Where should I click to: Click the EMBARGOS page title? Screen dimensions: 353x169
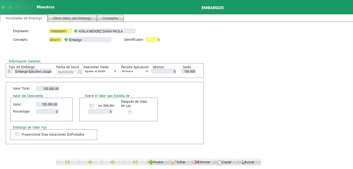(213, 8)
